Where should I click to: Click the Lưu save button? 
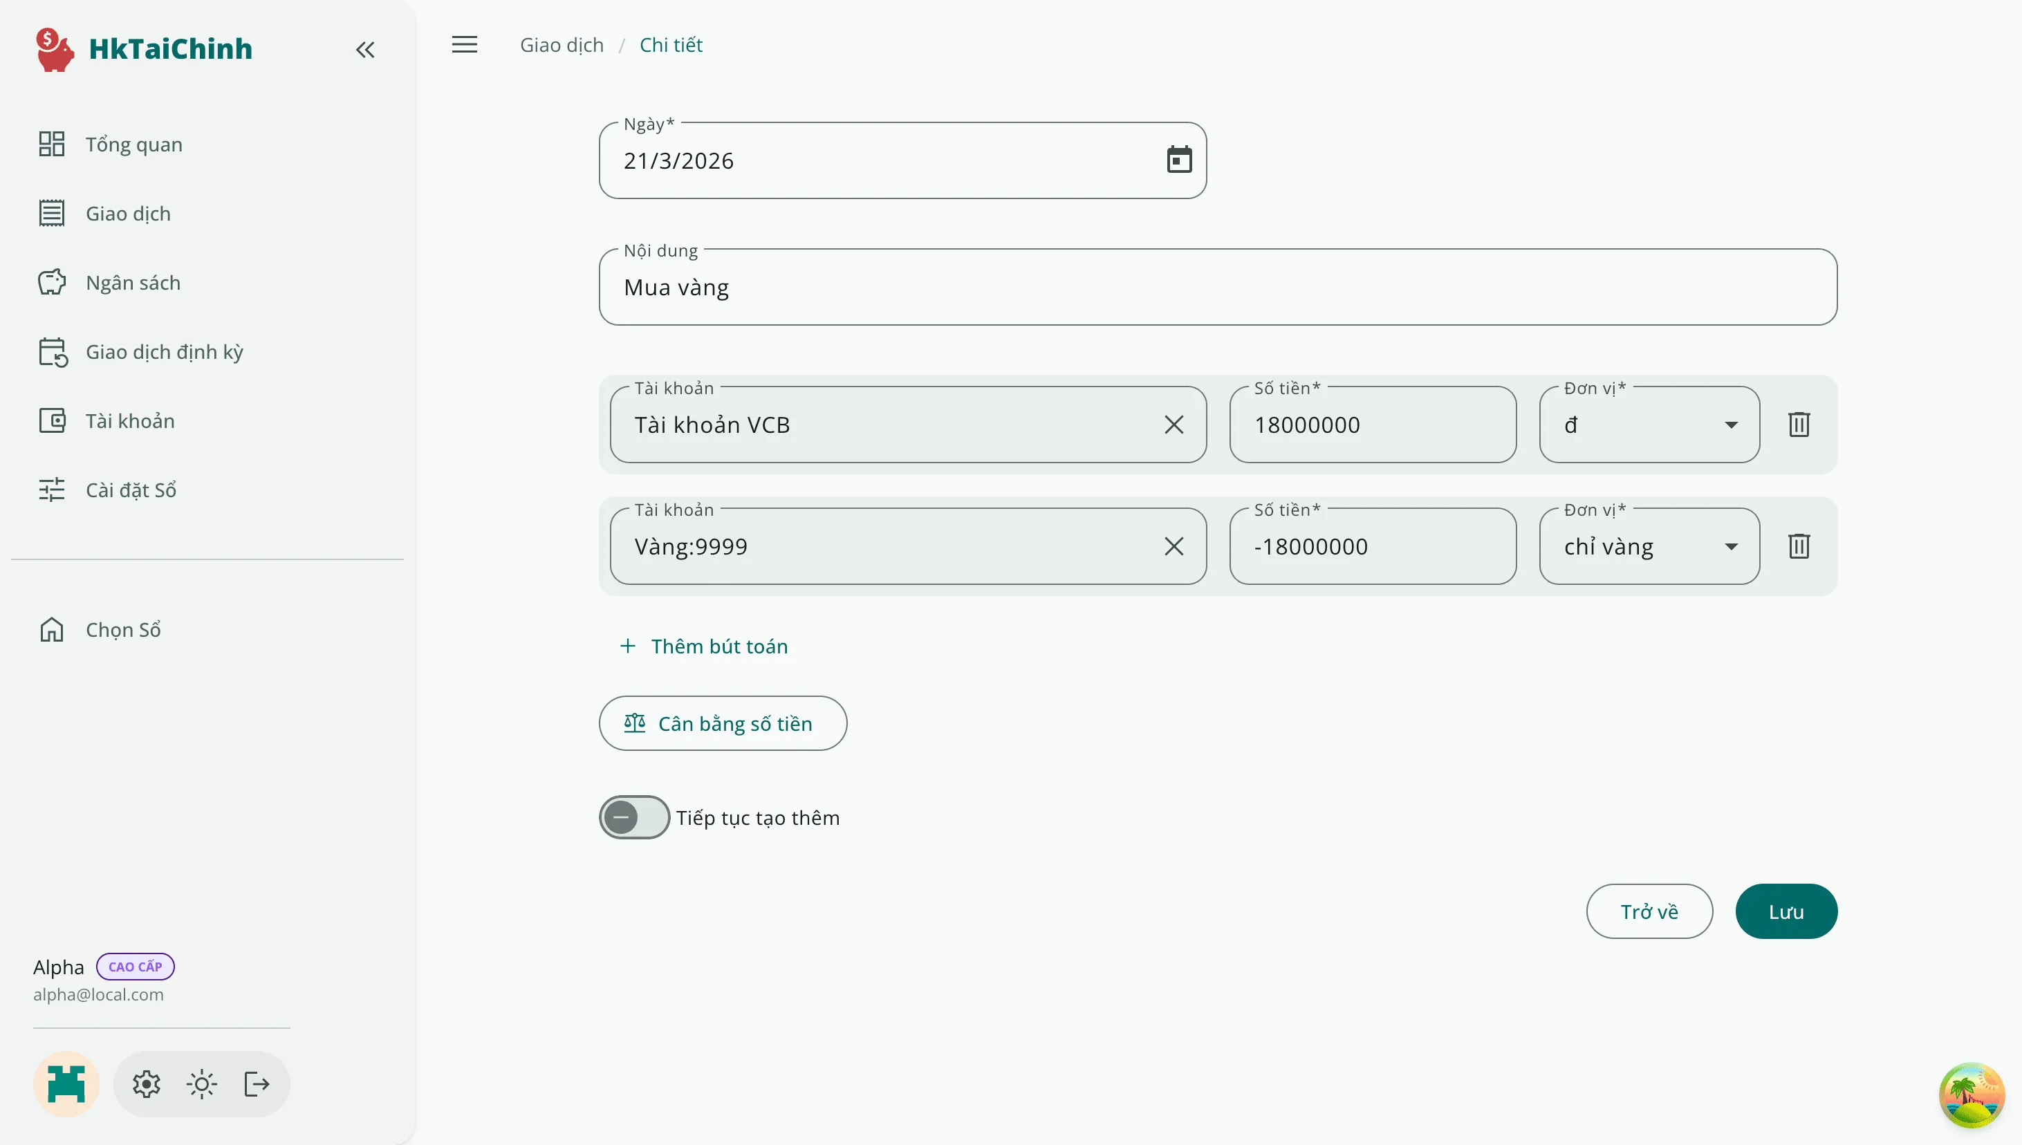1786,911
